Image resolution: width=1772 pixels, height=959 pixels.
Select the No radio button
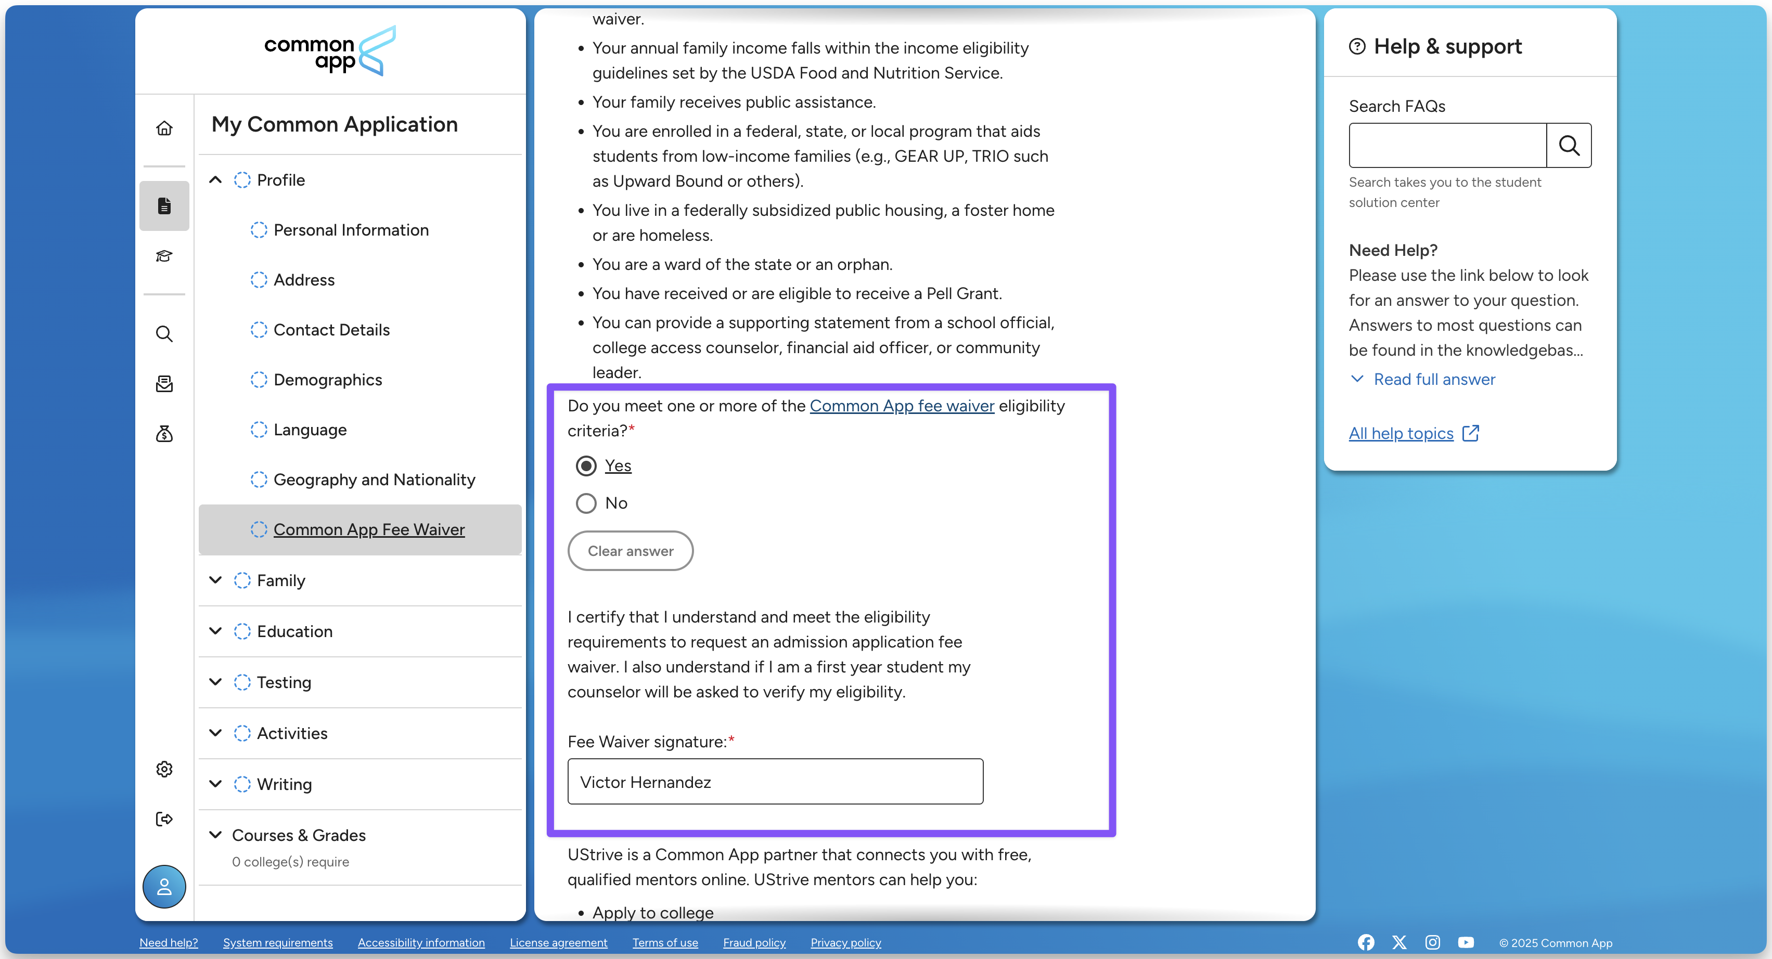tap(586, 503)
